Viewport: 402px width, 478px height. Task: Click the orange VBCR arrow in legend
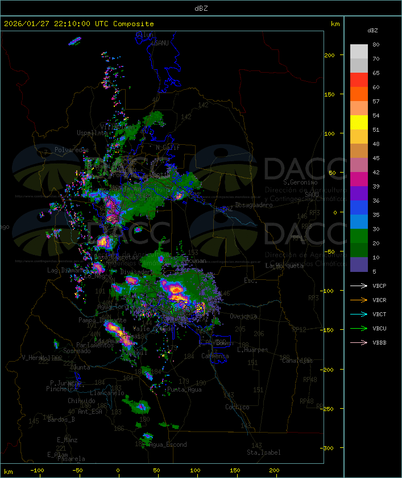tap(359, 300)
